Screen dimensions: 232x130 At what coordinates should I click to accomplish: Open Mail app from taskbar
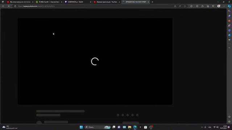click(x=124, y=127)
